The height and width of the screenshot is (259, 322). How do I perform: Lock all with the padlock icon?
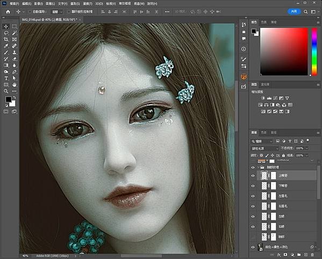pos(283,156)
